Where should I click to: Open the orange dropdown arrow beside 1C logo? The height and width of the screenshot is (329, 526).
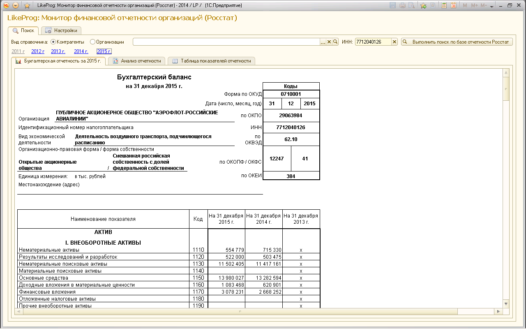pyautogui.click(x=16, y=5)
